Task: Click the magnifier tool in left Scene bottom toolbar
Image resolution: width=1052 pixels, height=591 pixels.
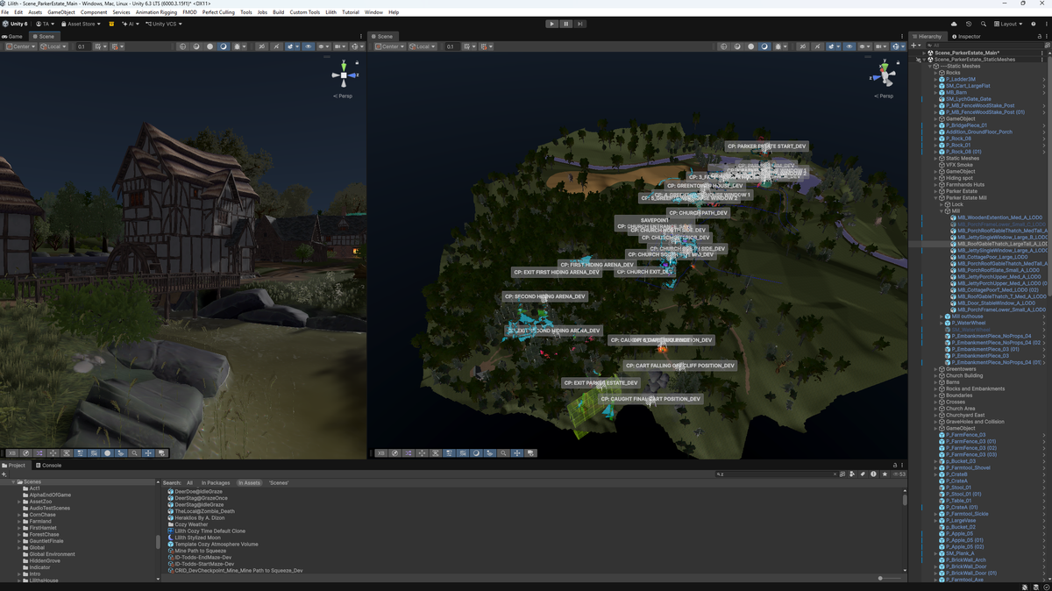Action: point(134,453)
